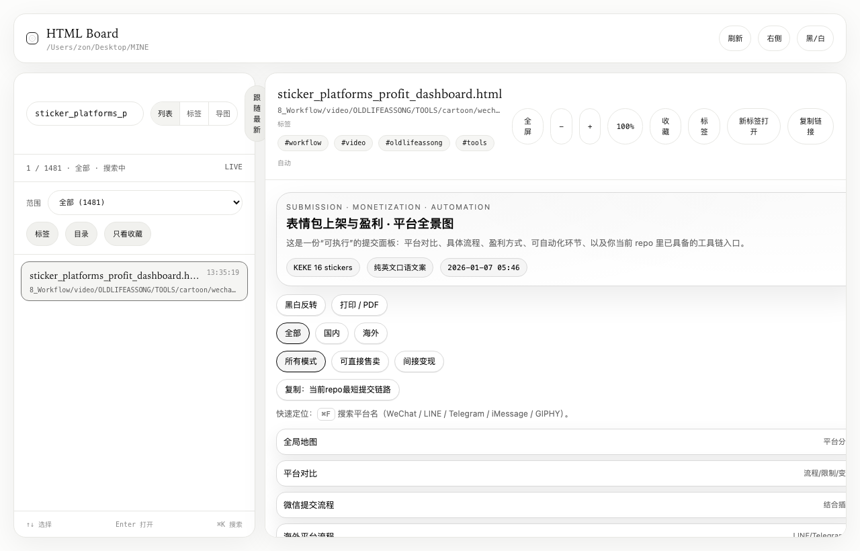Image resolution: width=860 pixels, height=551 pixels.
Task: Favorite the file with 收藏 button
Action: (665, 126)
